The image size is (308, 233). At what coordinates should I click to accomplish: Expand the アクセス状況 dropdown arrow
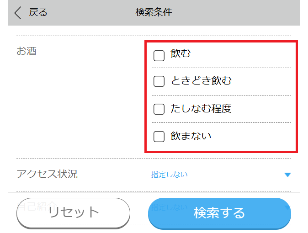[287, 175]
